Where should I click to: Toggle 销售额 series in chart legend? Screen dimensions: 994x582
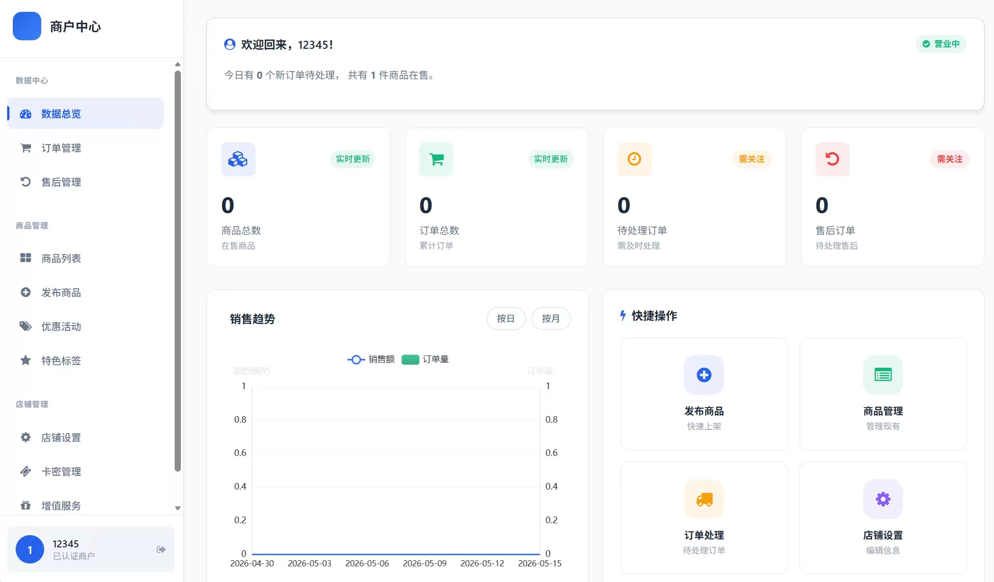click(371, 359)
